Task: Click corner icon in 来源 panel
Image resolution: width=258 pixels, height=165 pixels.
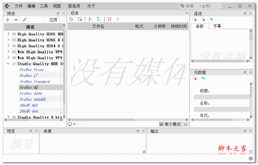Action: pos(144,152)
